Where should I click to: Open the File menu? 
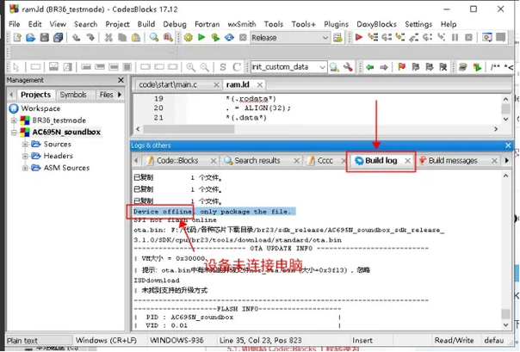click(x=15, y=24)
